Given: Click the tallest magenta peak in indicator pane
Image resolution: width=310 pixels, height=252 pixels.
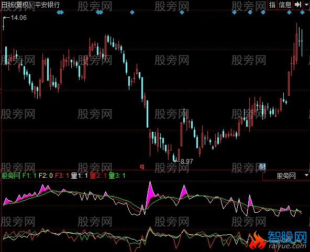Looking at the screenshot, I should [150, 189].
